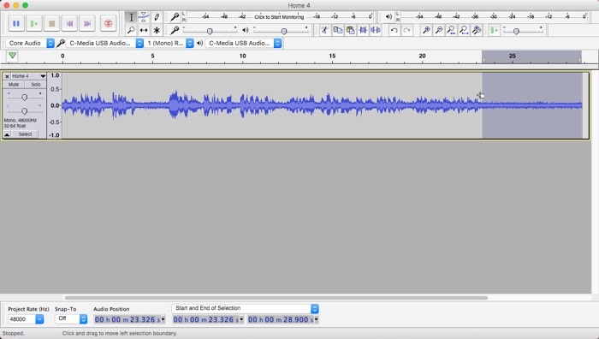Fit selection to window width
This screenshot has width=599, height=339.
[452, 30]
